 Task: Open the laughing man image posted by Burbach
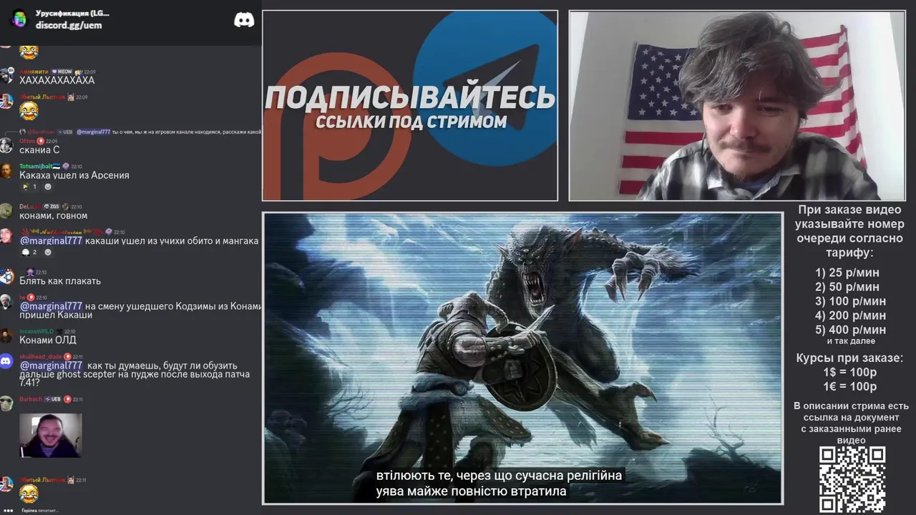tap(50, 435)
